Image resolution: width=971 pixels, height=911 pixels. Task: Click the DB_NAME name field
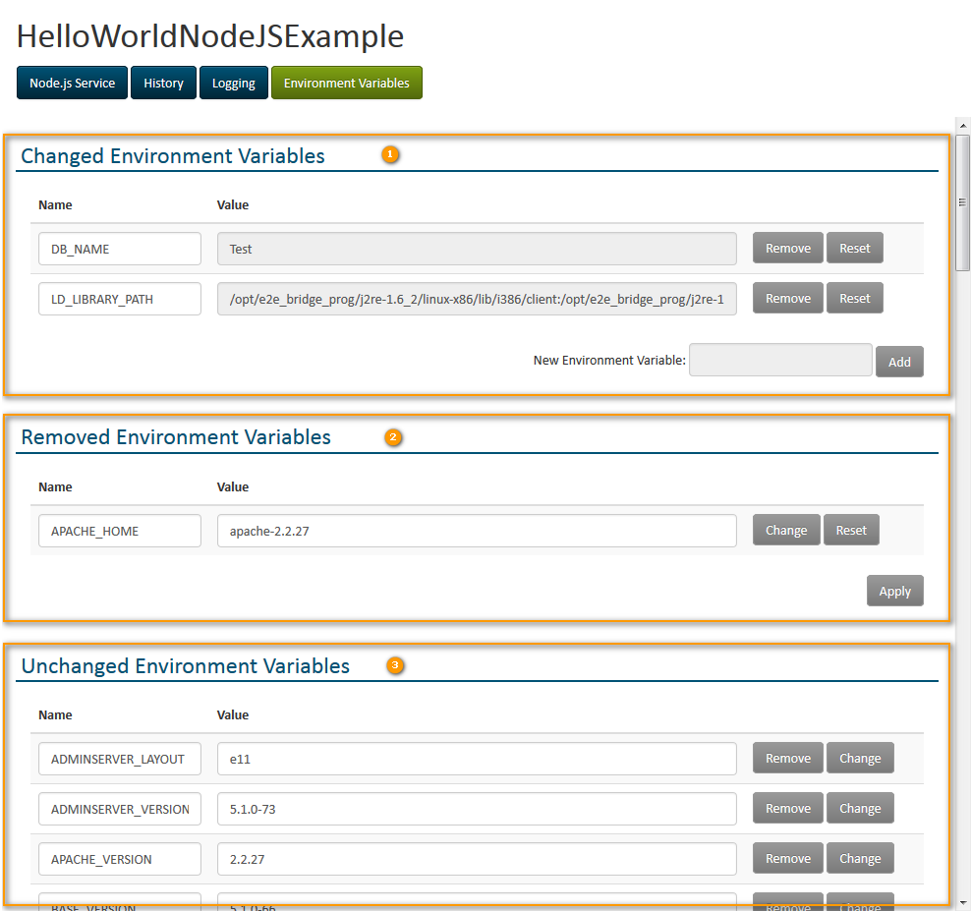(x=119, y=248)
